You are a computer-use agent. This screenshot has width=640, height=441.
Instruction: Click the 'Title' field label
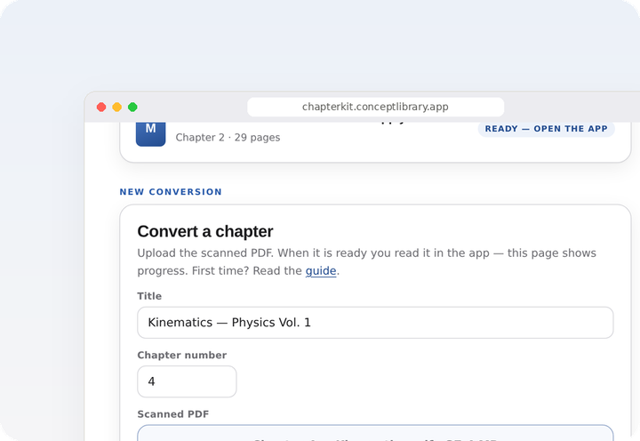click(149, 296)
